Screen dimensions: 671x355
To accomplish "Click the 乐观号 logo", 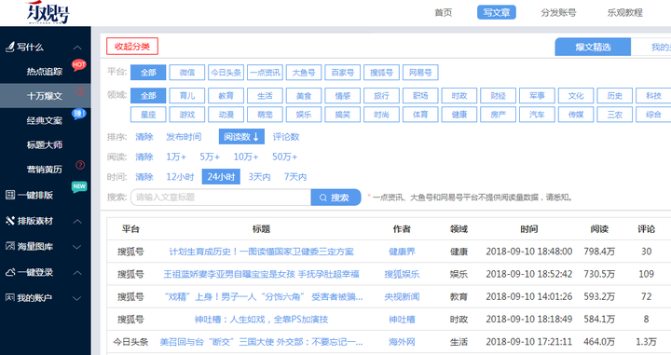I will click(48, 13).
